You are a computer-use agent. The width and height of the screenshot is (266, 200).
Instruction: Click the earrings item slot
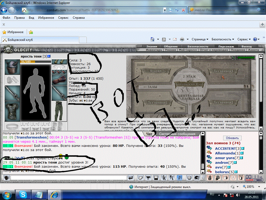pos(59,61)
